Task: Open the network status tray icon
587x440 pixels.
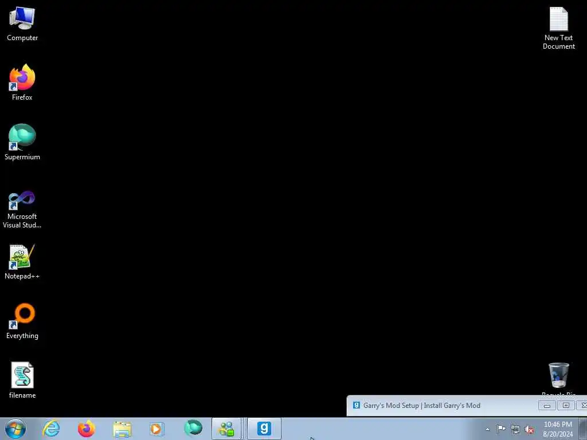Action: 515,430
